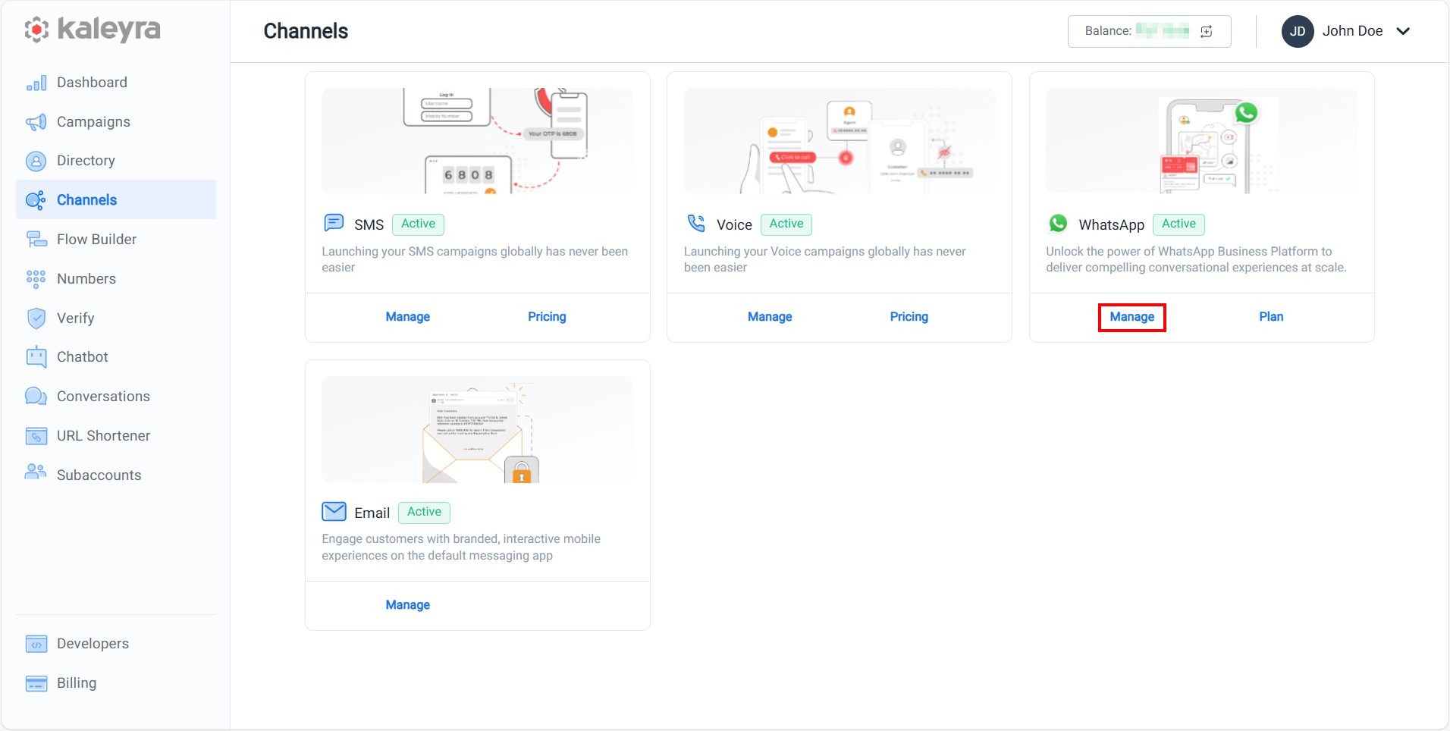This screenshot has width=1450, height=731.
Task: Click the Active badge next to SMS
Action: point(419,224)
